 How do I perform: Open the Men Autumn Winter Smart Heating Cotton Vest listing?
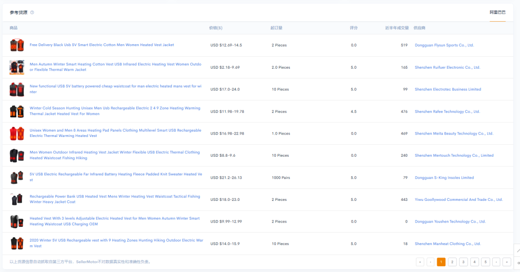click(x=116, y=67)
